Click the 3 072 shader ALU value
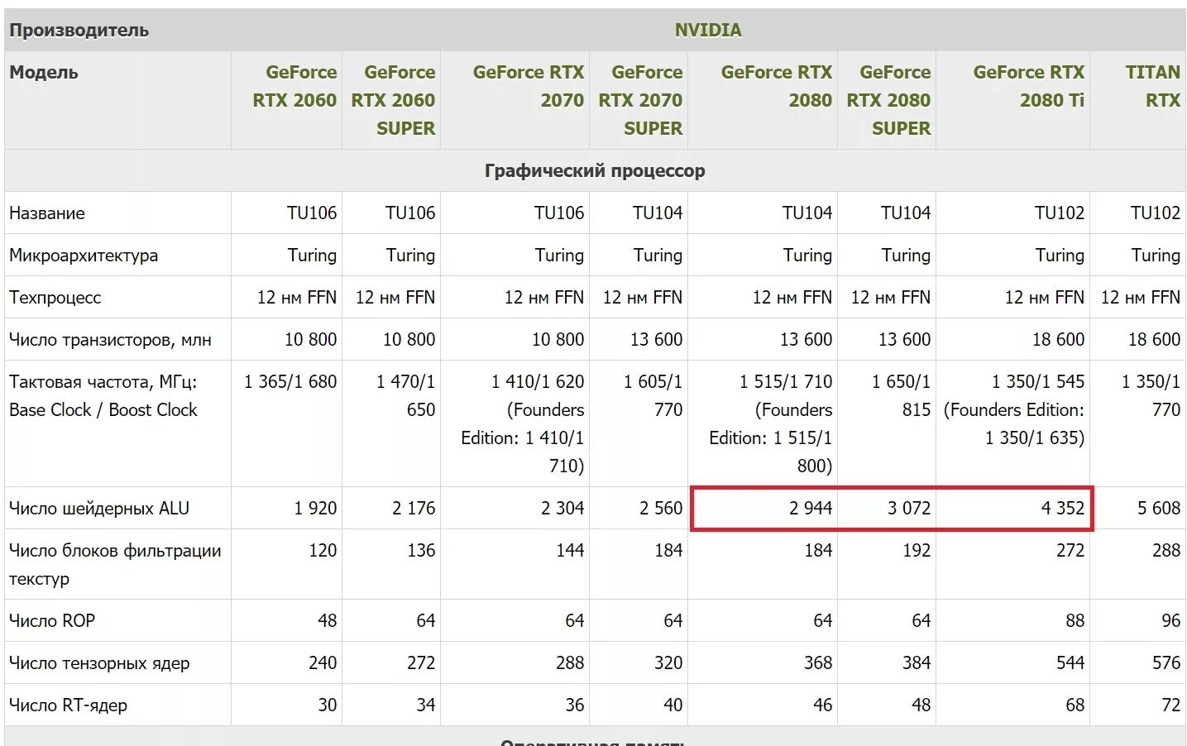The image size is (1187, 746). [x=909, y=509]
